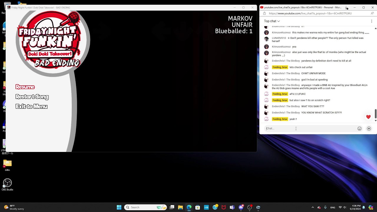The width and height of the screenshot is (377, 212).
Task: Open volume speaker tray icon
Action: (x=345, y=207)
